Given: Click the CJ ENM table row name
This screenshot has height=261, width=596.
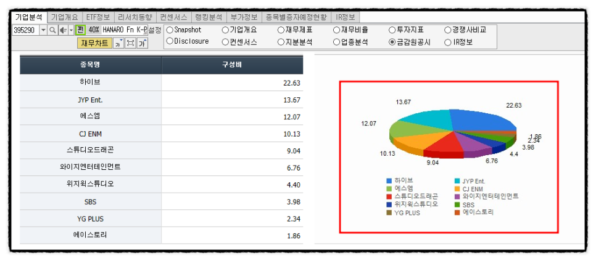Looking at the screenshot, I should pos(91,134).
